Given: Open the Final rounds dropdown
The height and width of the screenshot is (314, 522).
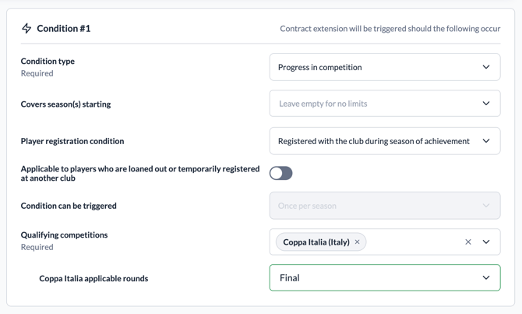Looking at the screenshot, I should pyautogui.click(x=374, y=278).
